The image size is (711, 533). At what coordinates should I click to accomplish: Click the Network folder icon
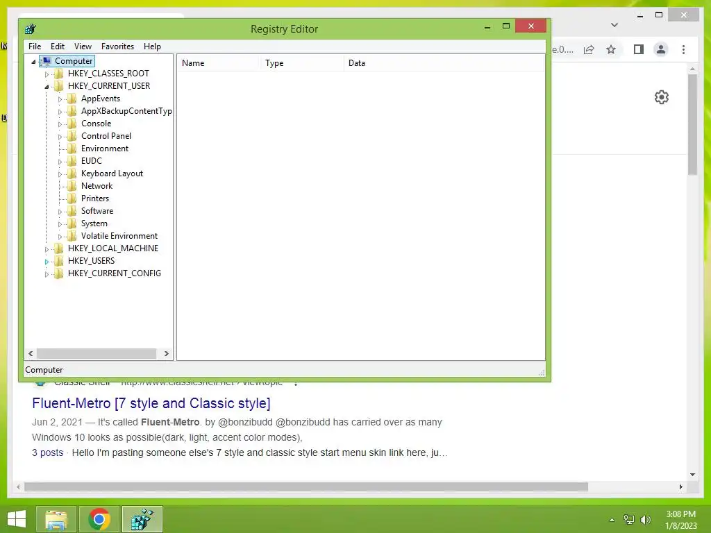(72, 186)
